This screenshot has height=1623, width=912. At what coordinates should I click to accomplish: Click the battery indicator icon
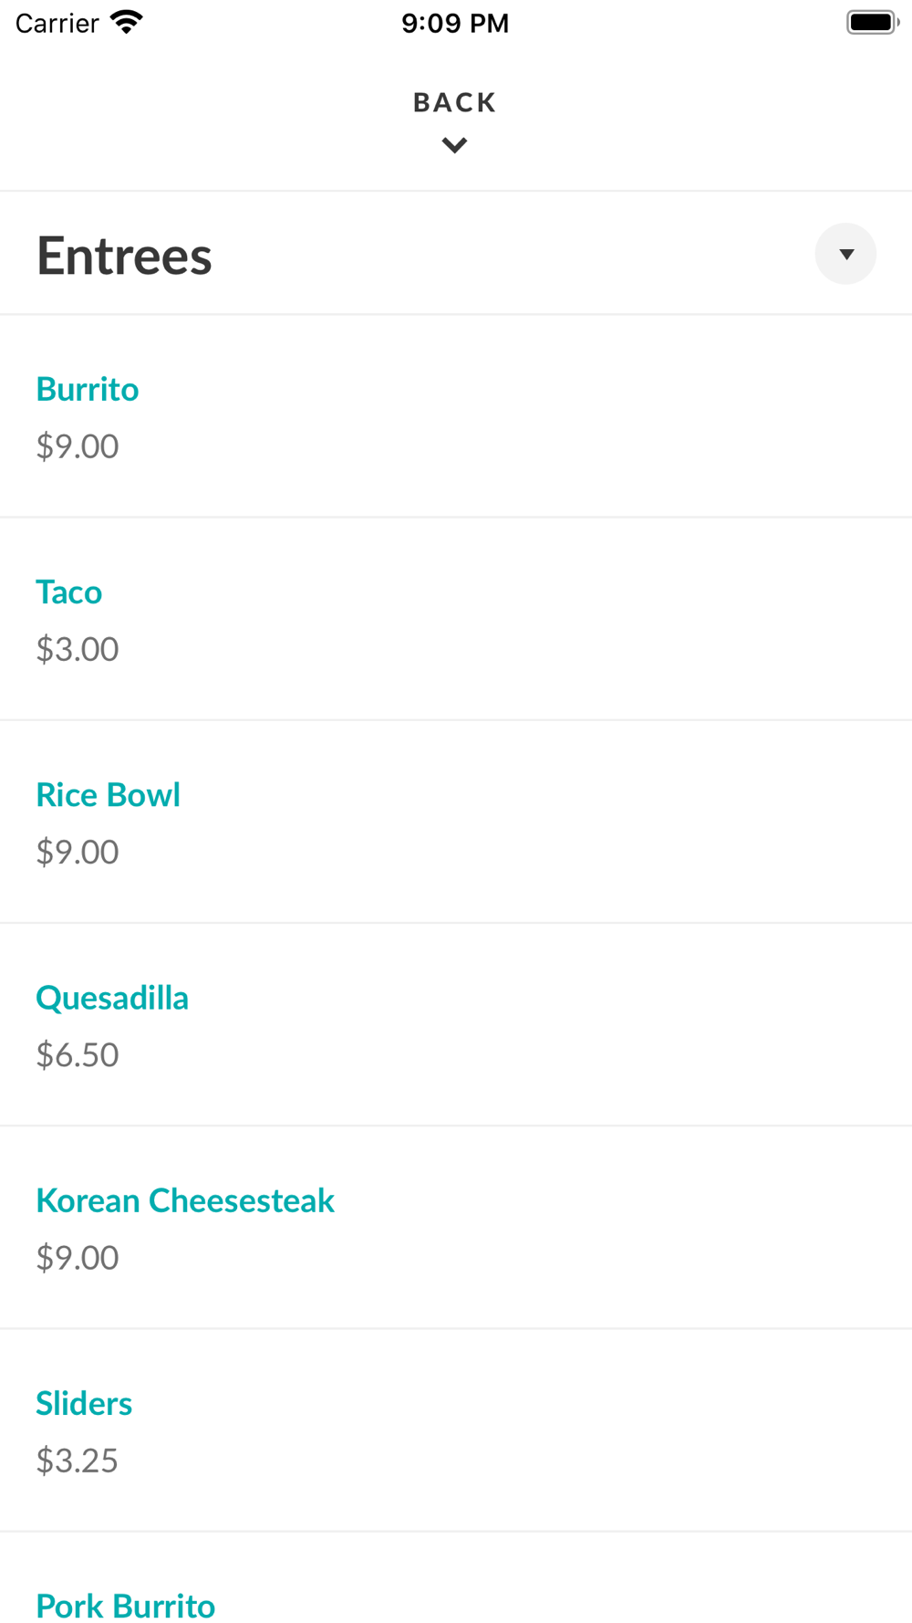tap(872, 22)
